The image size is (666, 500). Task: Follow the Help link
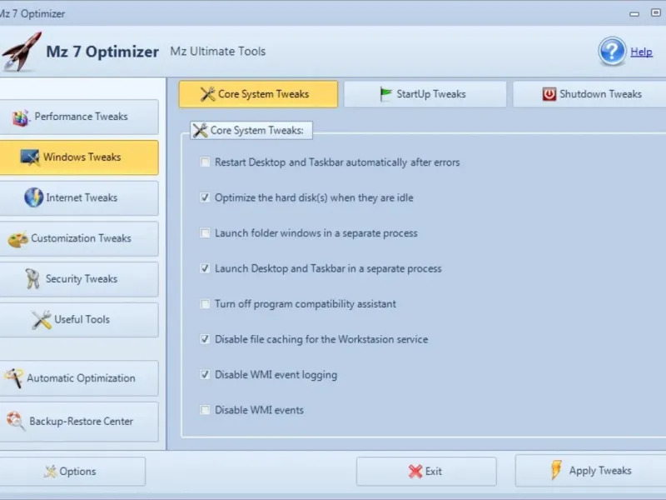[x=641, y=52]
